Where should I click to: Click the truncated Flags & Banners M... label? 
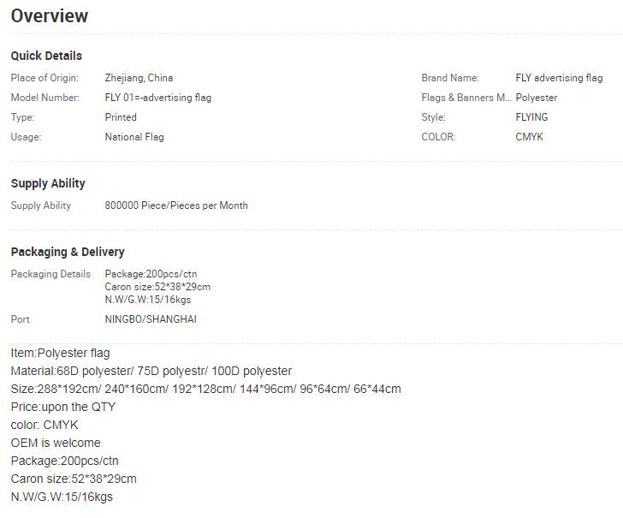[466, 98]
